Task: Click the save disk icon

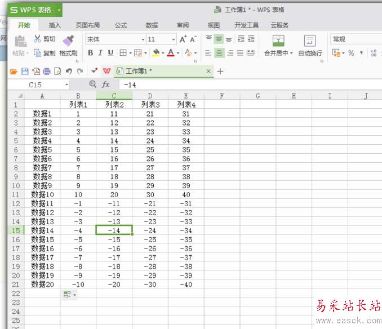Action: pos(25,72)
